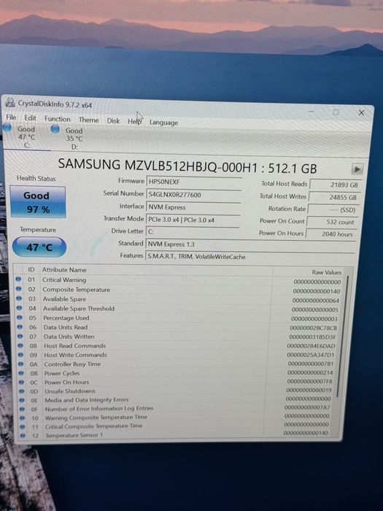Open the File menu

(11, 118)
